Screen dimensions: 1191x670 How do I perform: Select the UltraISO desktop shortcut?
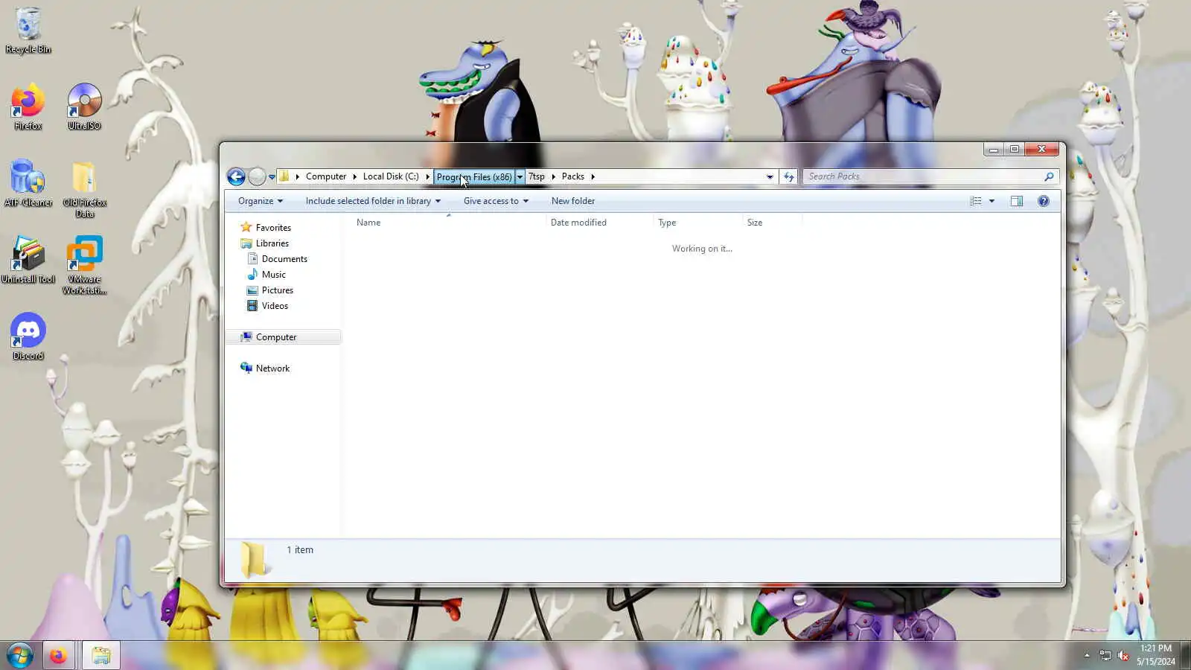[84, 107]
